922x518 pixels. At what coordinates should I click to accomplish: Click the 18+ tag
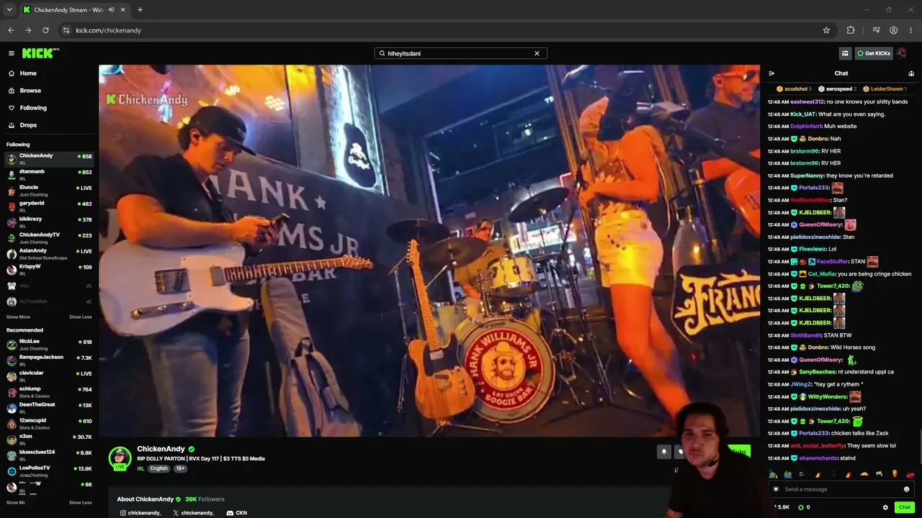[x=179, y=468]
